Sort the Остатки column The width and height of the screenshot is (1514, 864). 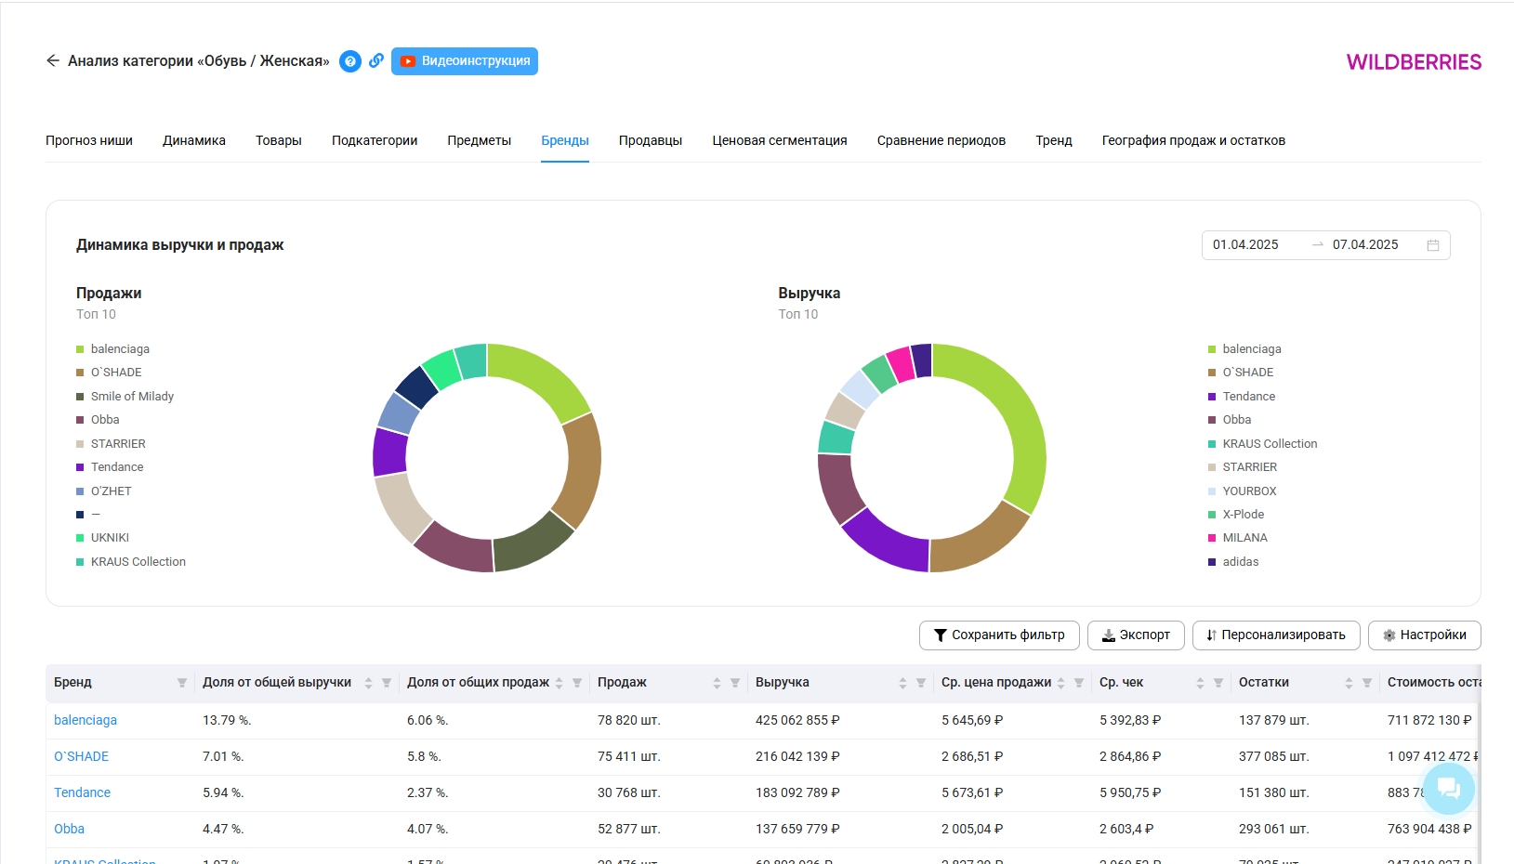pos(1349,683)
